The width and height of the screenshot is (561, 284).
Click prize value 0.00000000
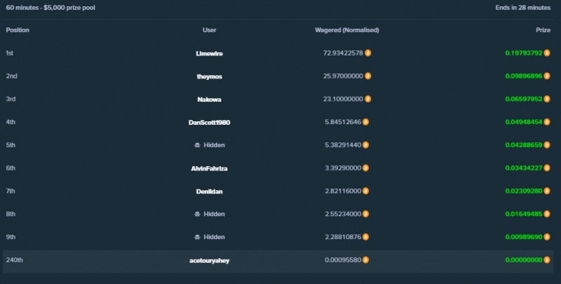tap(524, 260)
